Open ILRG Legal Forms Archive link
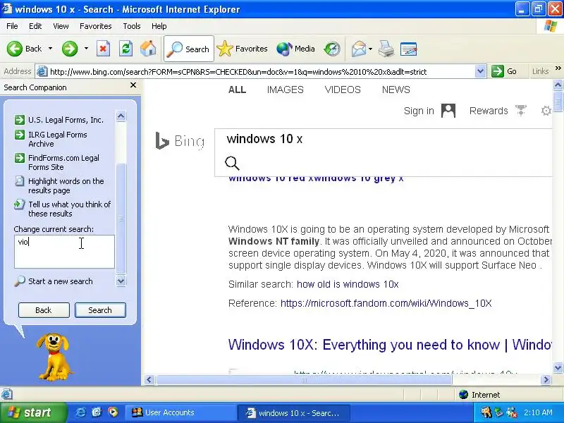The image size is (564, 423). [58, 139]
